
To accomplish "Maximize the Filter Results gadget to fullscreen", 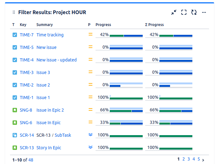I will tap(184, 12).
